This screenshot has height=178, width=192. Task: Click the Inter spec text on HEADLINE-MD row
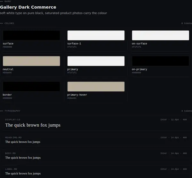(x=173, y=137)
